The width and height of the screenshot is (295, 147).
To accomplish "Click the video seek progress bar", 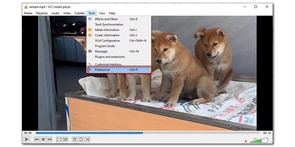I will 147,133.
